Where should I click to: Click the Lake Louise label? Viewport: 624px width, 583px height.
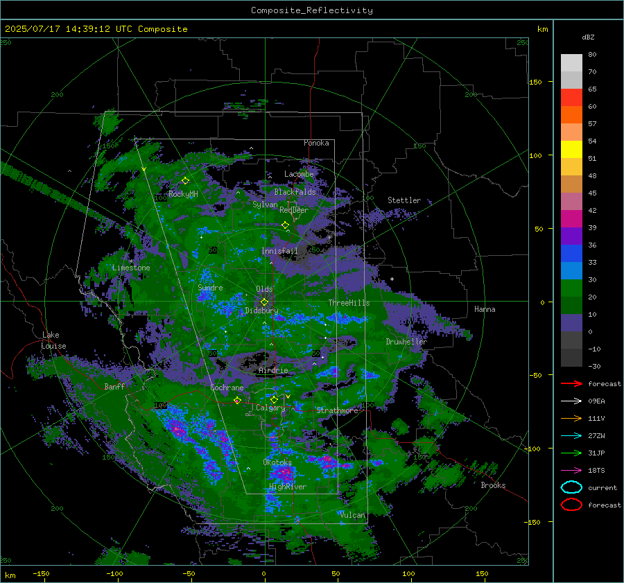click(53, 340)
